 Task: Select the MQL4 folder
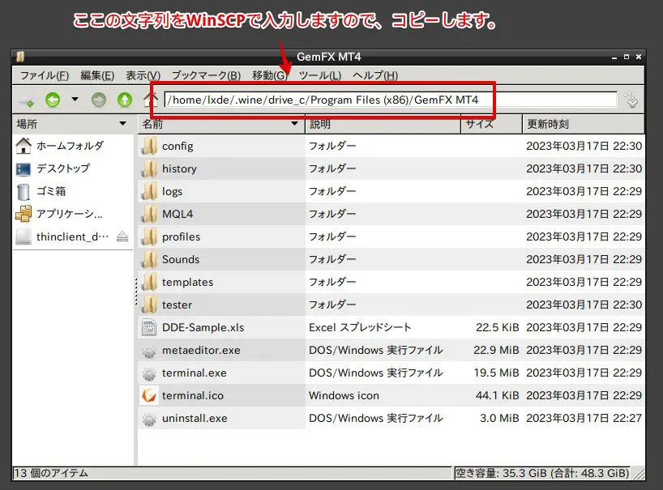[x=177, y=214]
